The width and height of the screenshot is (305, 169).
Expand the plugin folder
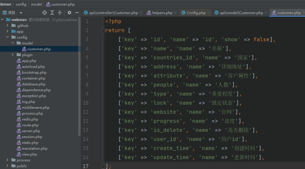(x=13, y=55)
